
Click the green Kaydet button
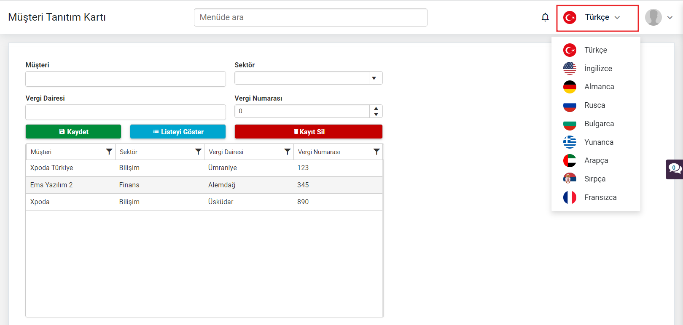(x=73, y=131)
